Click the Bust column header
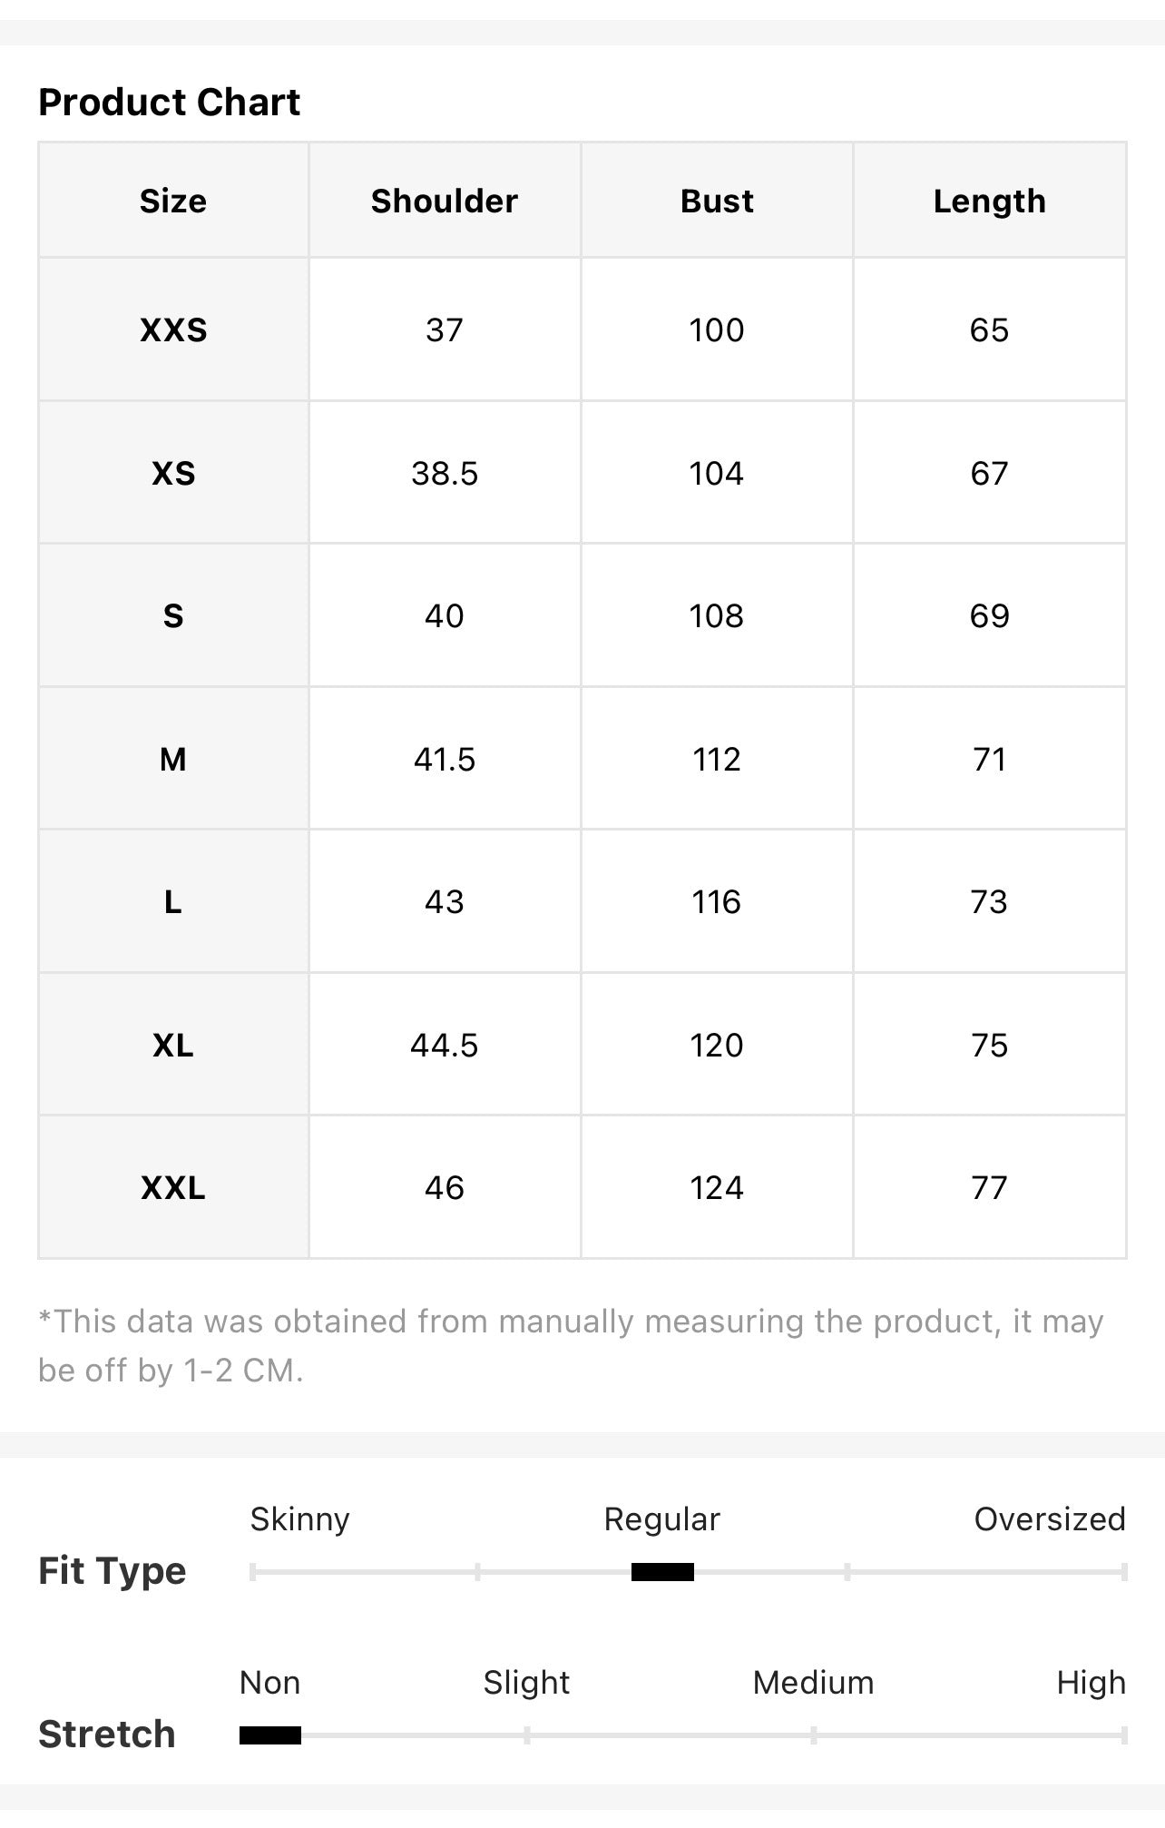The image size is (1165, 1828). (717, 201)
